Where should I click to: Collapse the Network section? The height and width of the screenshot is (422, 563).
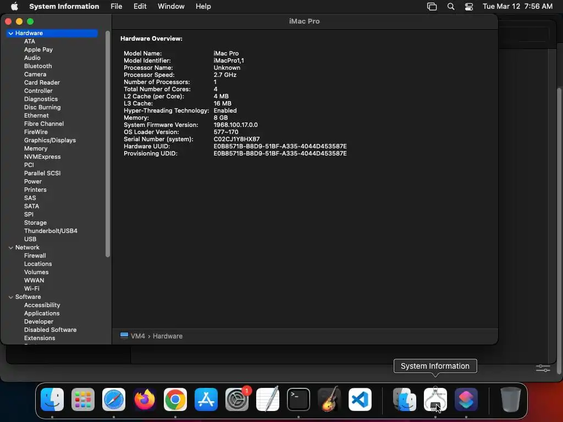(x=11, y=248)
